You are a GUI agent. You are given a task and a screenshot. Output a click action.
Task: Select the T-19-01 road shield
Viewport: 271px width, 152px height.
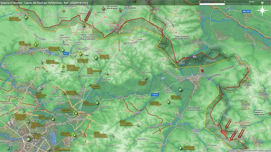pyautogui.click(x=155, y=95)
